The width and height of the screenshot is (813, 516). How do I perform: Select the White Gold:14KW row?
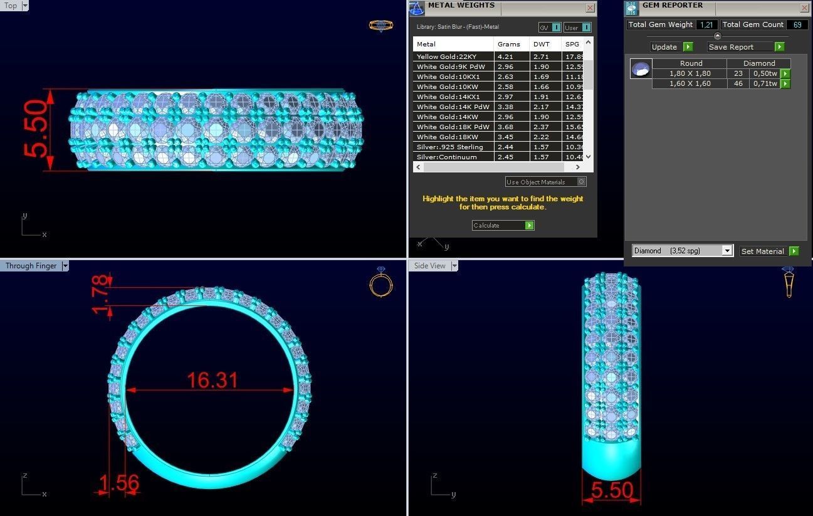point(498,117)
